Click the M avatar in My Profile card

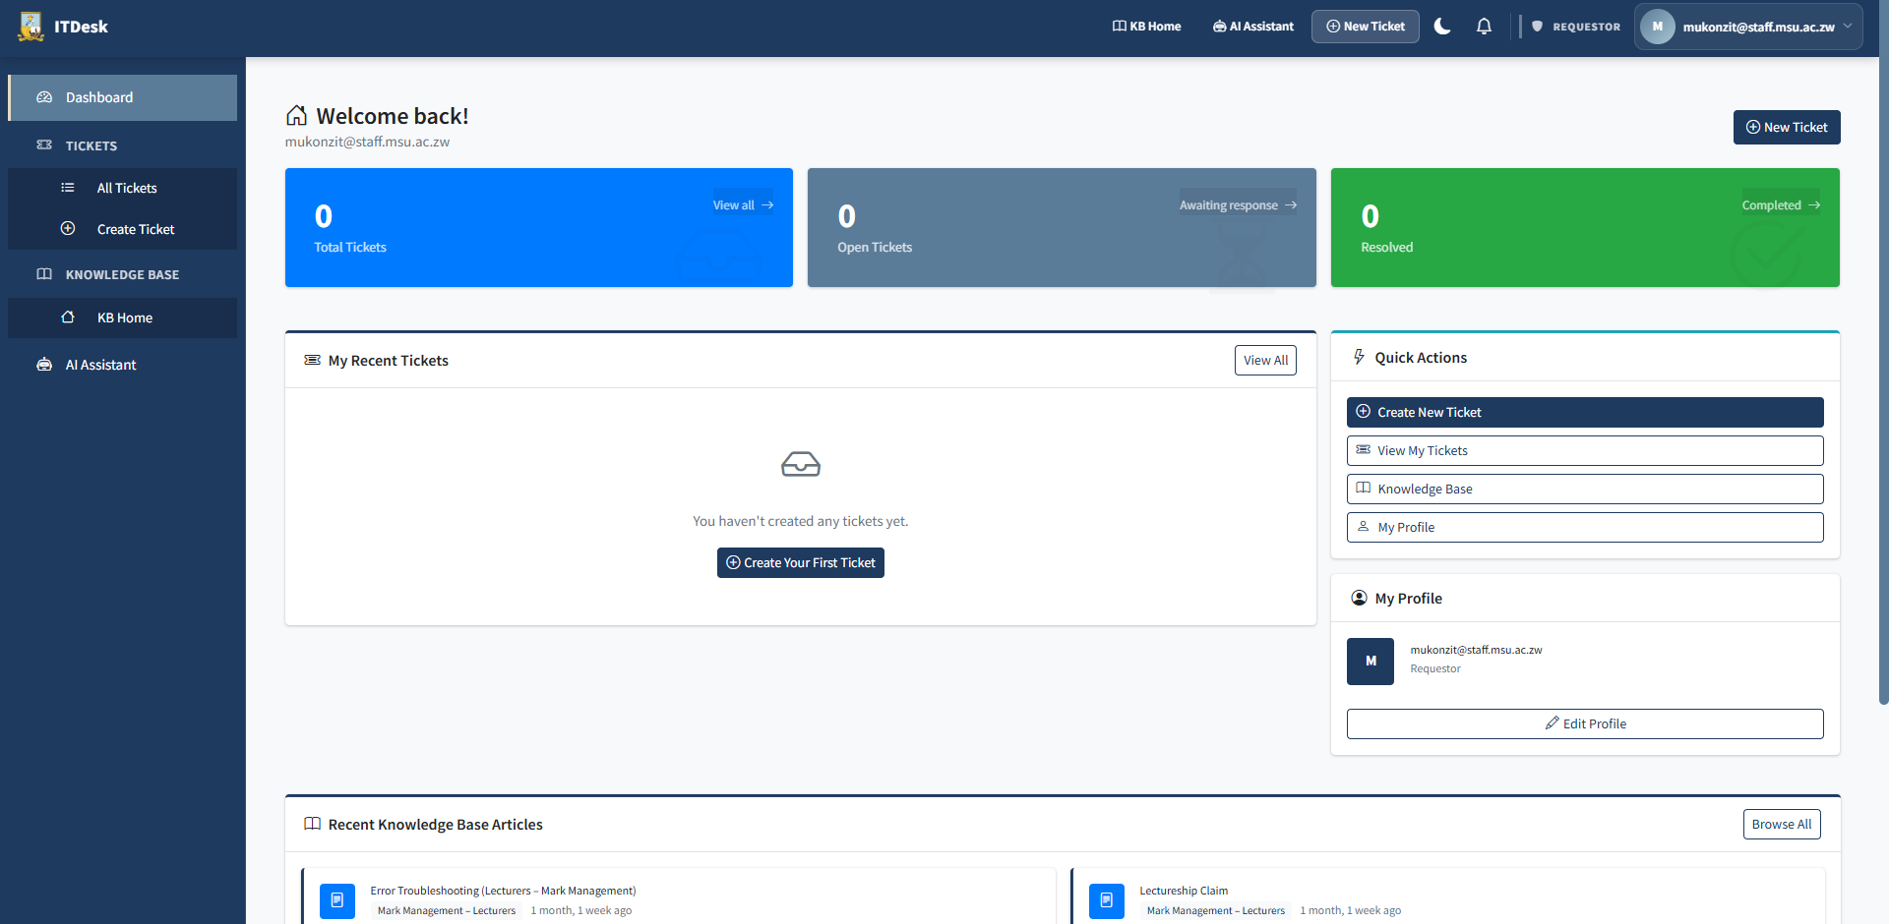coord(1371,662)
